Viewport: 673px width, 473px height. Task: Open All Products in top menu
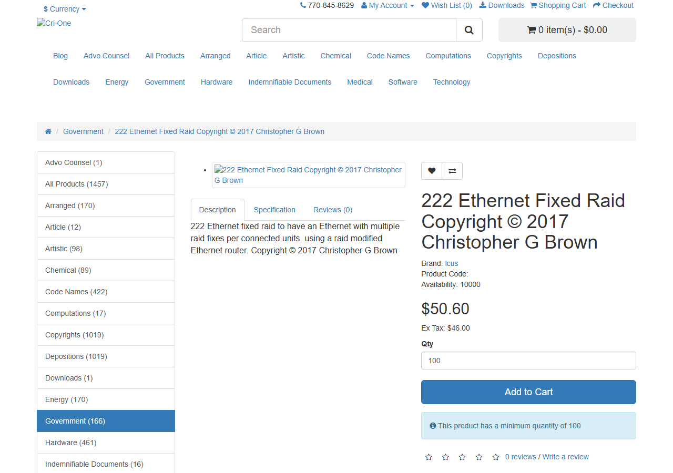165,56
